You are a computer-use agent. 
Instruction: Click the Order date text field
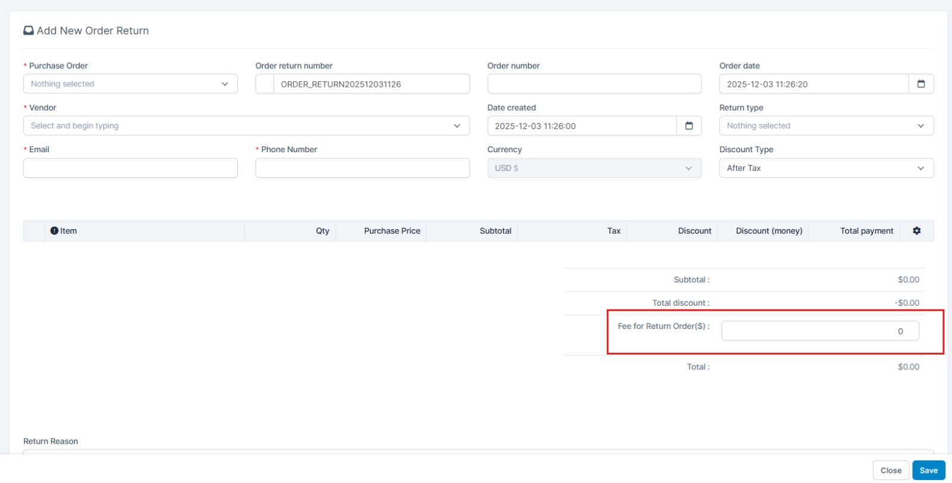point(813,84)
